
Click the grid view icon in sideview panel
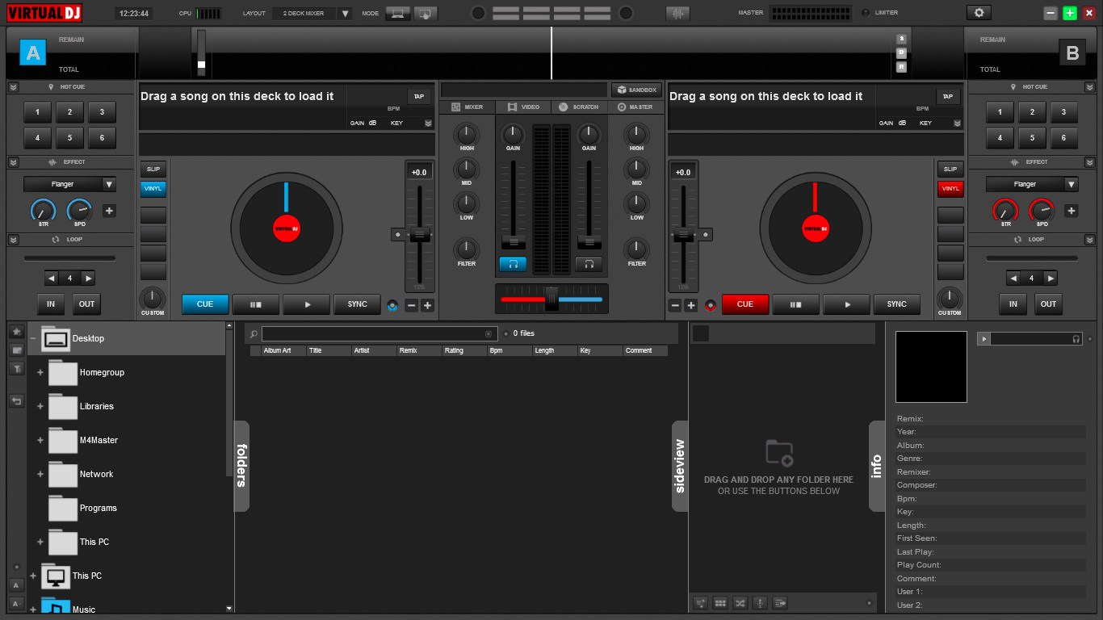pyautogui.click(x=719, y=602)
